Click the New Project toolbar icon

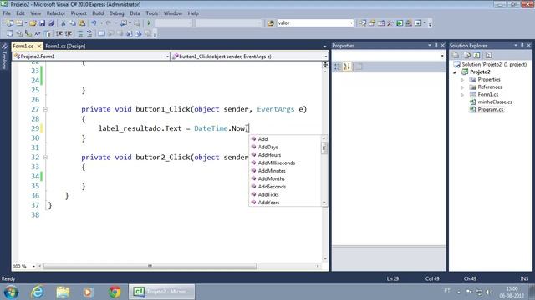coord(10,23)
